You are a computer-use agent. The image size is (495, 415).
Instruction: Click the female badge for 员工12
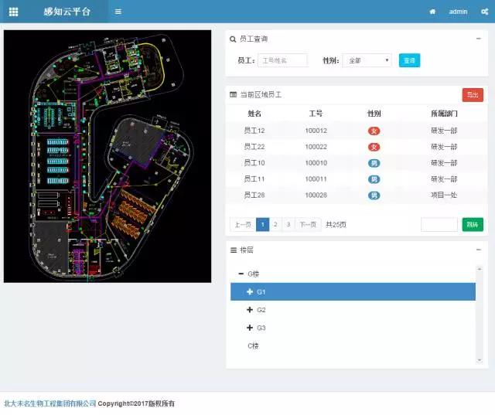click(x=374, y=131)
